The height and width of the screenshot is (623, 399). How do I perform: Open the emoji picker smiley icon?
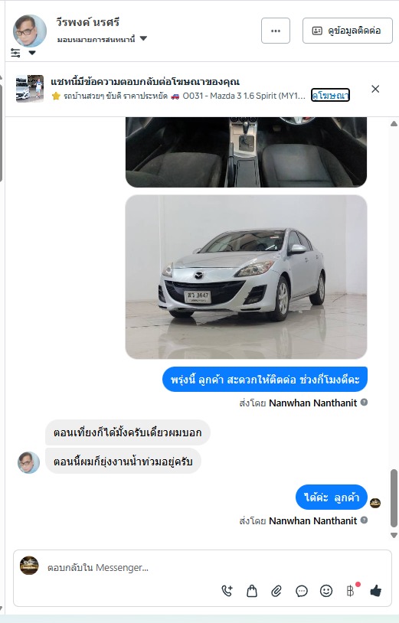coord(326,591)
